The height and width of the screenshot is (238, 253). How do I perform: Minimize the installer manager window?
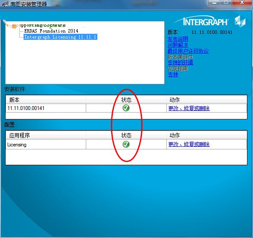214,3
